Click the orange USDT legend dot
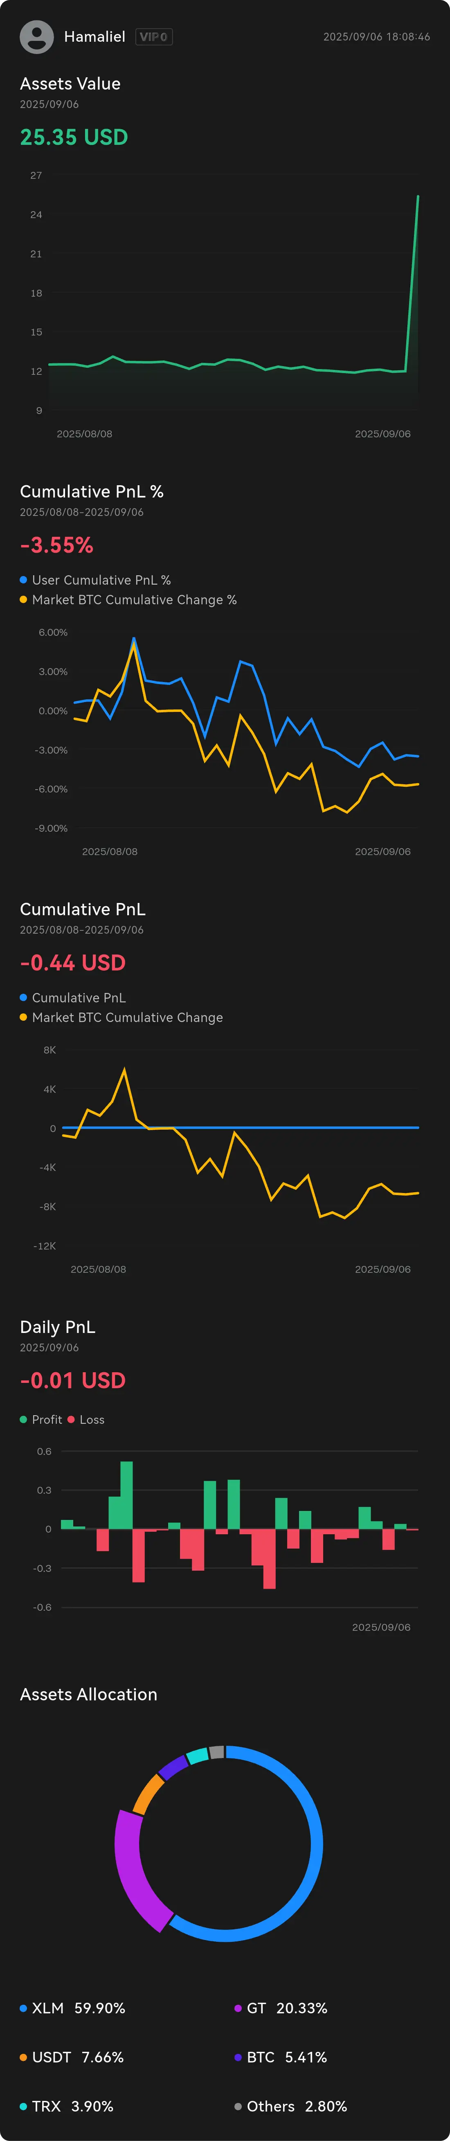450x2141 pixels. point(23,2057)
